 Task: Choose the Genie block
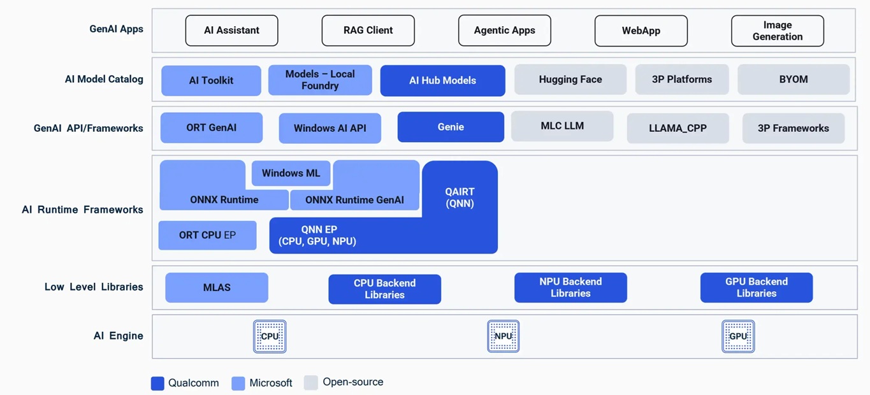click(451, 127)
